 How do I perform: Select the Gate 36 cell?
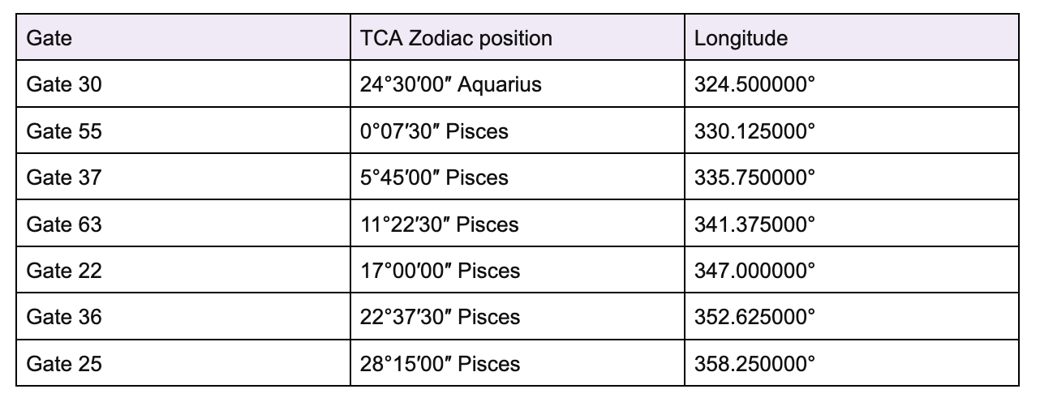183,317
